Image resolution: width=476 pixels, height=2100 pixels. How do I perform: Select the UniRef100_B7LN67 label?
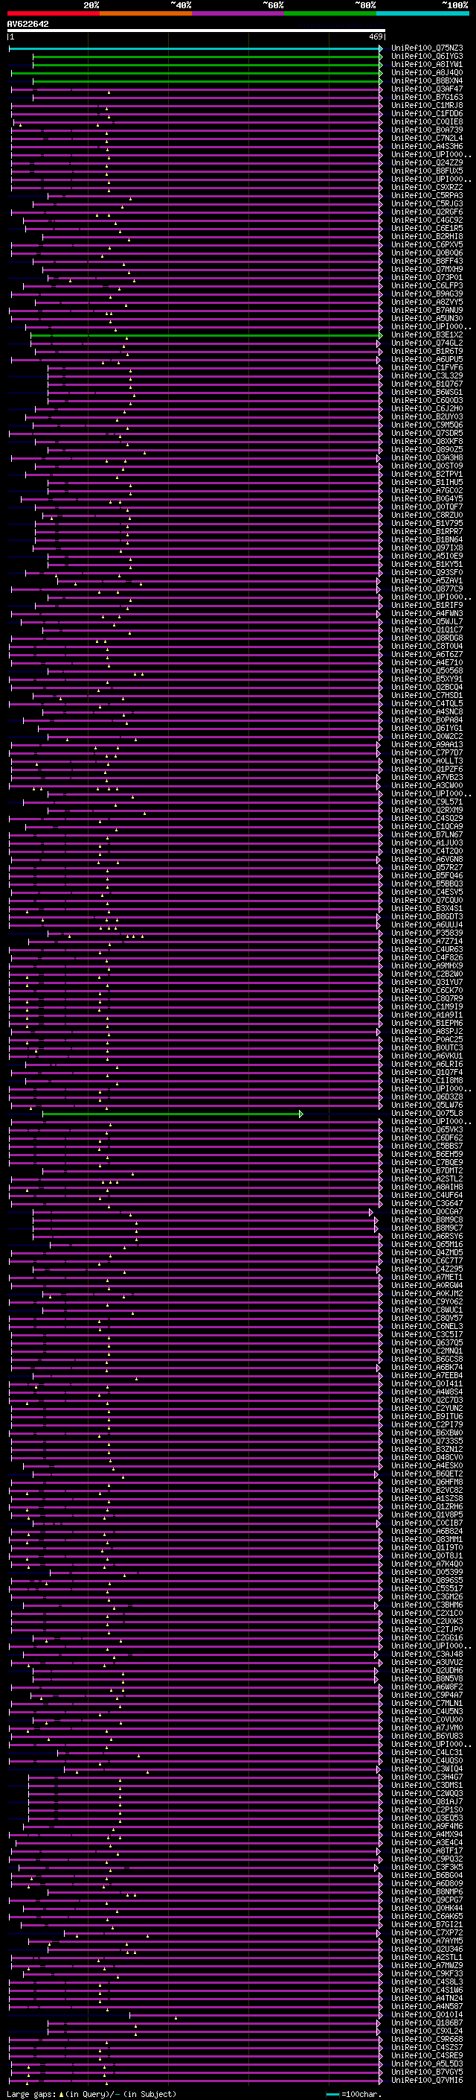click(427, 836)
